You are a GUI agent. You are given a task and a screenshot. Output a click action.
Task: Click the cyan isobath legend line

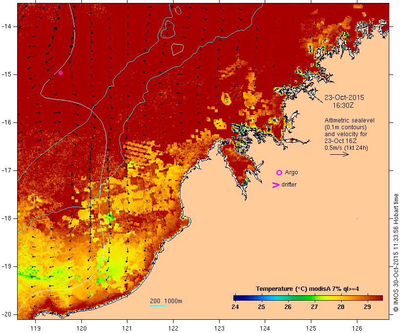158,306
